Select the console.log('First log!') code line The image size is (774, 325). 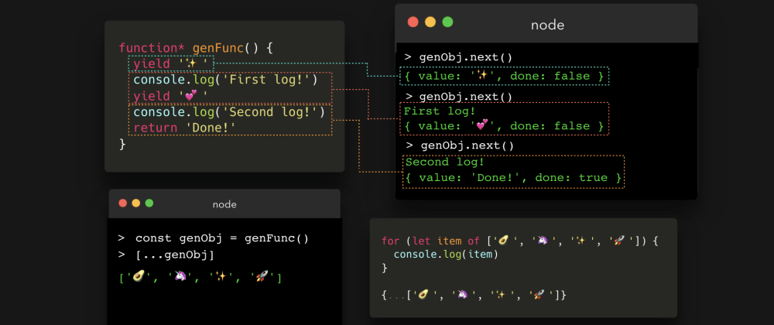click(226, 80)
